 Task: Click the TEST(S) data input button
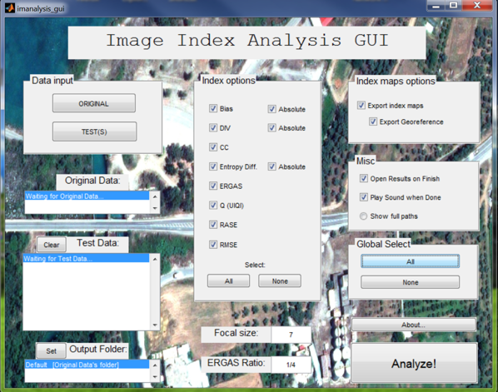click(94, 131)
